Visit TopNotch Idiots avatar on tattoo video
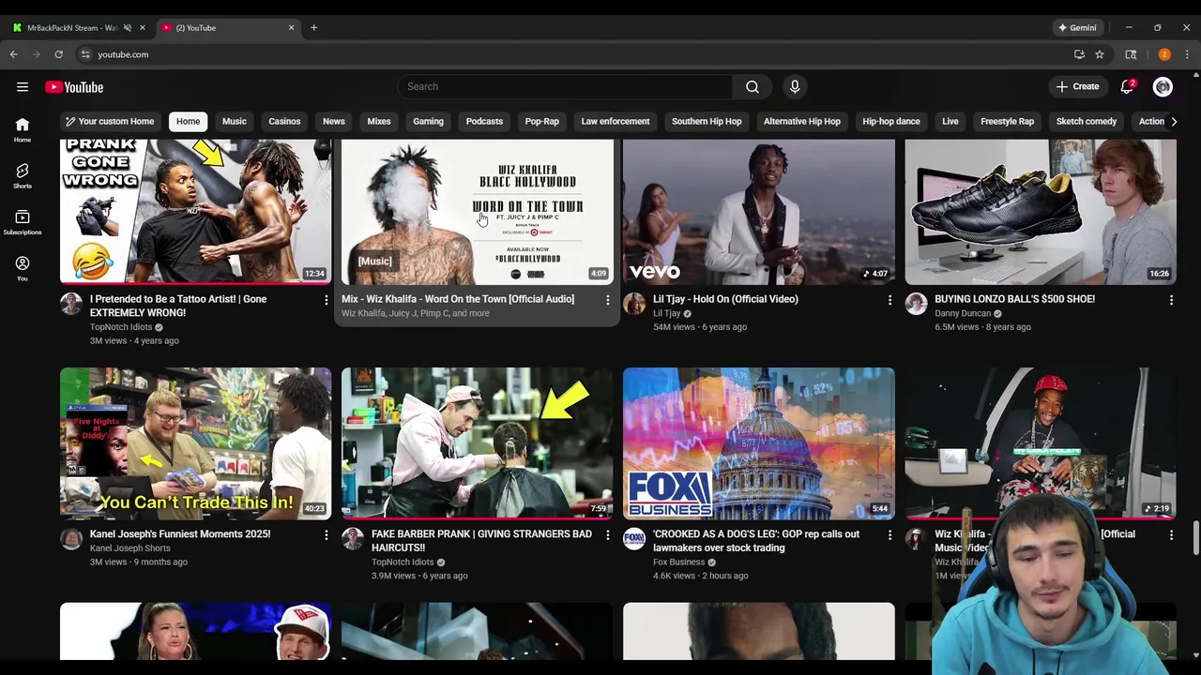1201x675 pixels. click(71, 304)
